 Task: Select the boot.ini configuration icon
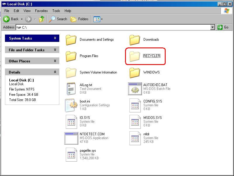point(71,105)
